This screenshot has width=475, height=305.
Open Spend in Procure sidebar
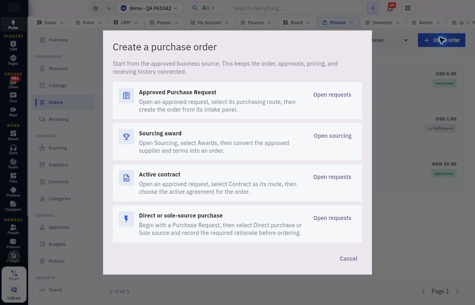click(x=63, y=290)
